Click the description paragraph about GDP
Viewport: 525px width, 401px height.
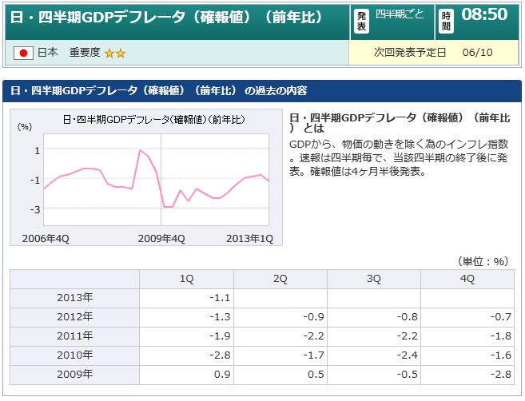[x=399, y=157]
